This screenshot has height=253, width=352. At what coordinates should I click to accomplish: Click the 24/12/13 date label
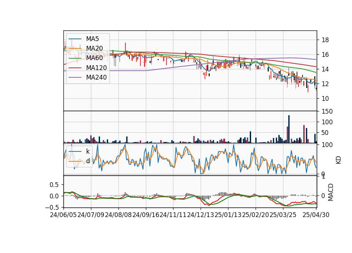(201, 215)
